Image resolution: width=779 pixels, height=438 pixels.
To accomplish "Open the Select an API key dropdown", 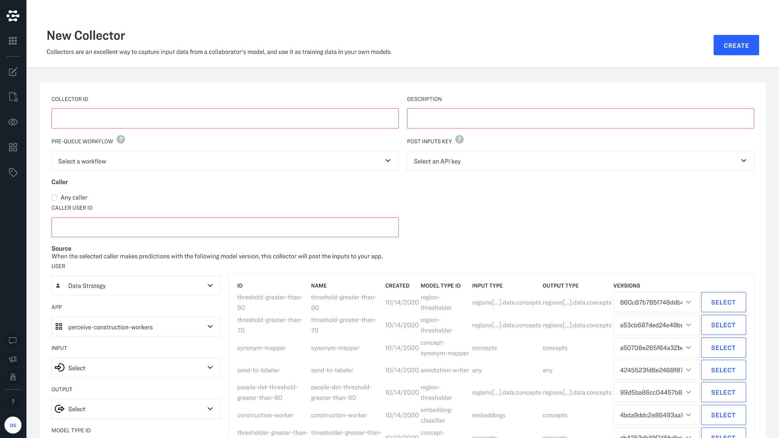I will coord(580,161).
